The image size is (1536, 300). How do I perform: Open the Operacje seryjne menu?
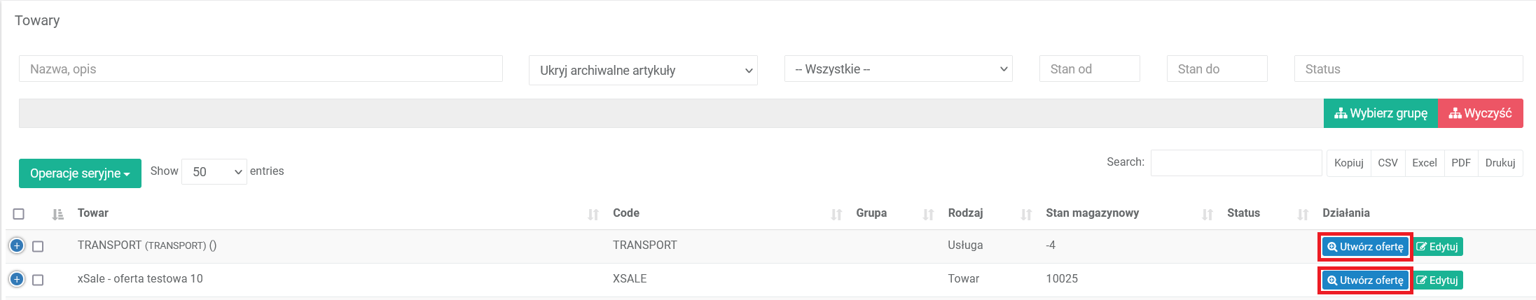tap(80, 173)
